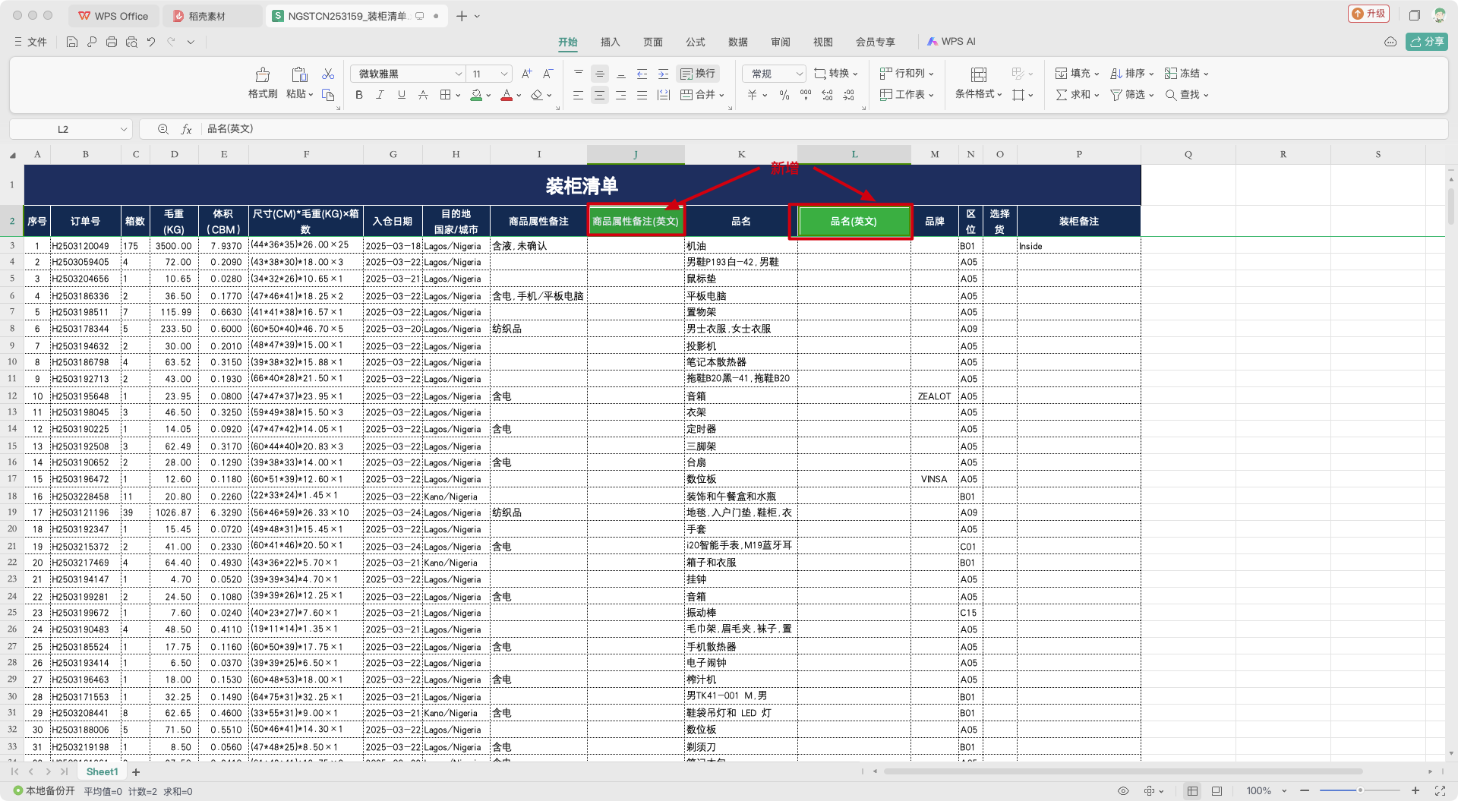Click the green 分享 share button
This screenshot has height=801, width=1458.
click(1426, 42)
